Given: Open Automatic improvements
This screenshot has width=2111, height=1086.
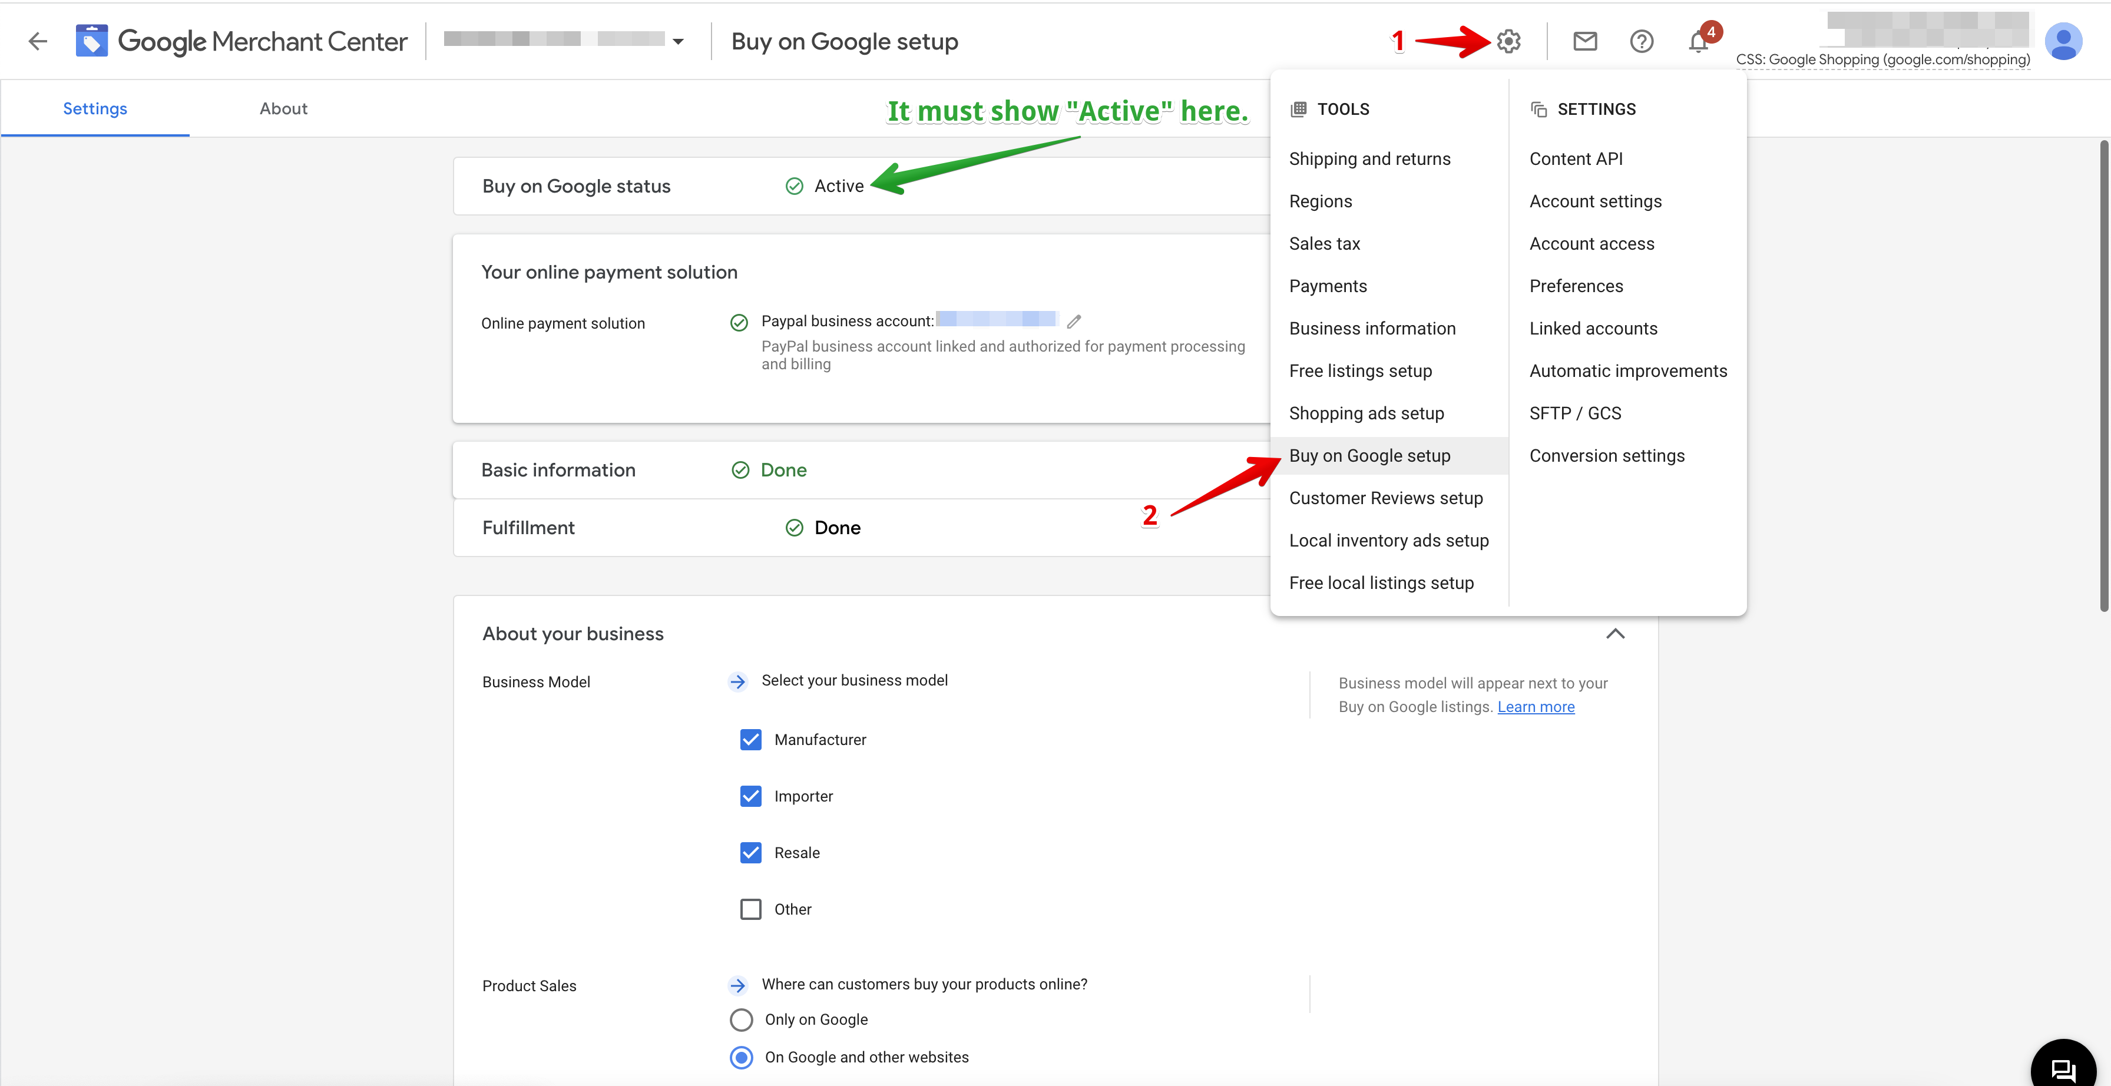Looking at the screenshot, I should click(x=1627, y=370).
